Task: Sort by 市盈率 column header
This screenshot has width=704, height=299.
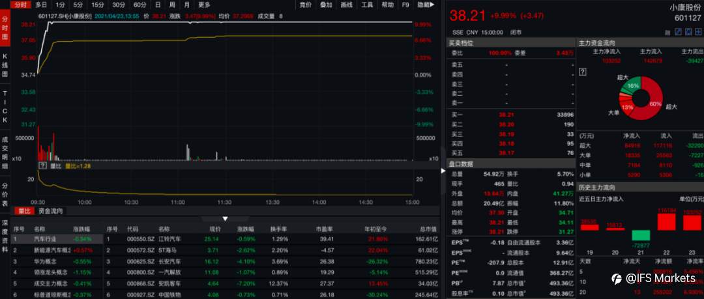Action: [325, 229]
